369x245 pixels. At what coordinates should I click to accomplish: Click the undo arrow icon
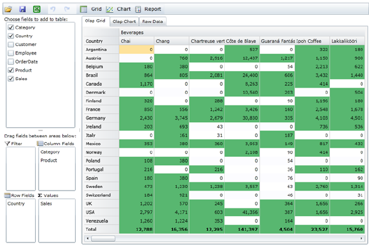pyautogui.click(x=53, y=9)
